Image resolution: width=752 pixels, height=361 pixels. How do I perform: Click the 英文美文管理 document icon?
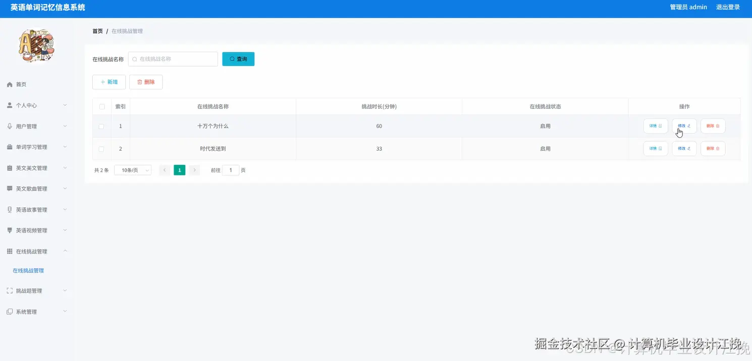click(9, 167)
